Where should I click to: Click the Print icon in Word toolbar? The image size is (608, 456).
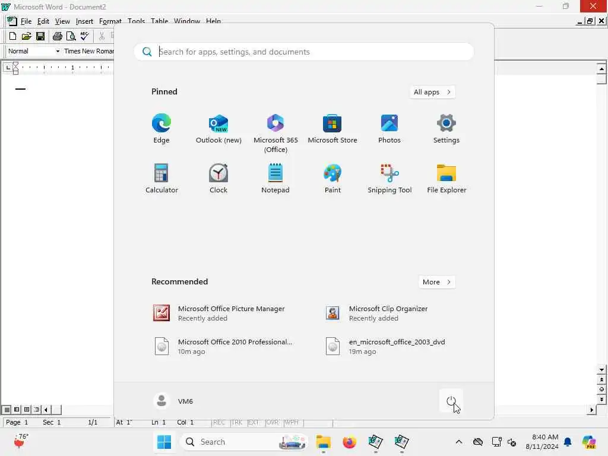pos(58,36)
